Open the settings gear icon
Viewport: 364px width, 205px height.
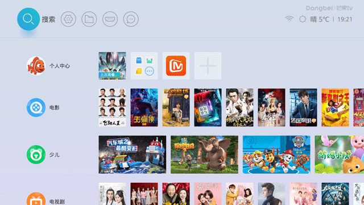point(68,19)
